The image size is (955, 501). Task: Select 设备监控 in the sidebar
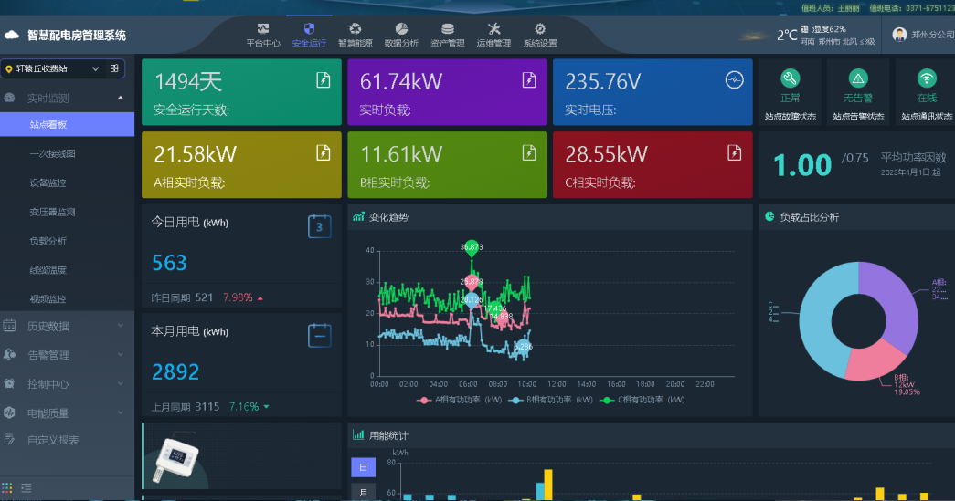48,183
